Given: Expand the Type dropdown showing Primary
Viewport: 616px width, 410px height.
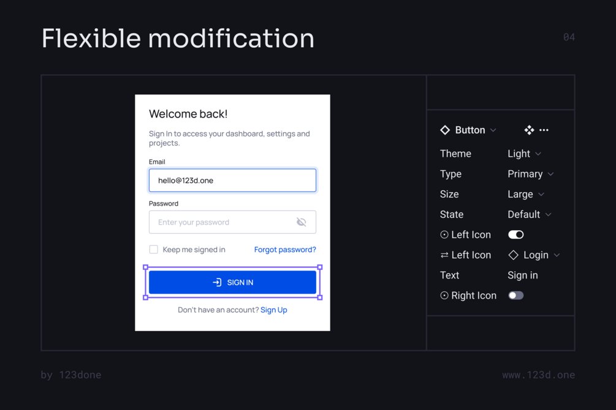Looking at the screenshot, I should coord(531,174).
